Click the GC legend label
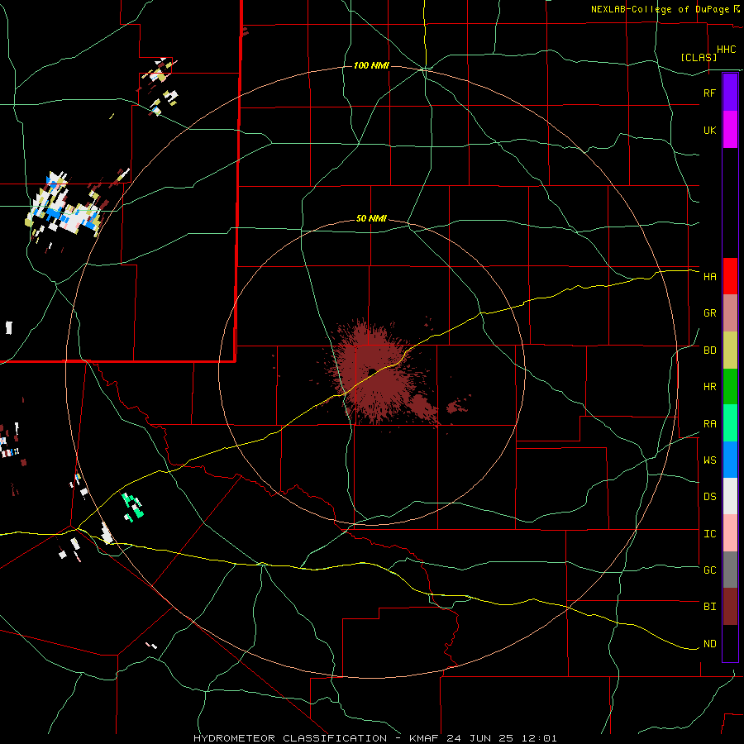The height and width of the screenshot is (744, 744). [x=709, y=570]
